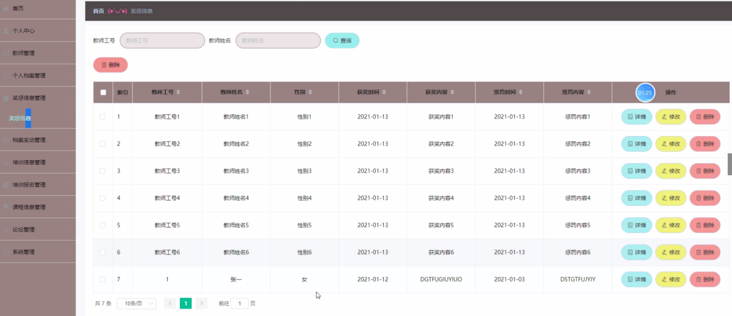Click the home icon in sidebar
Viewport: 732px width, 316px height.
(6, 8)
